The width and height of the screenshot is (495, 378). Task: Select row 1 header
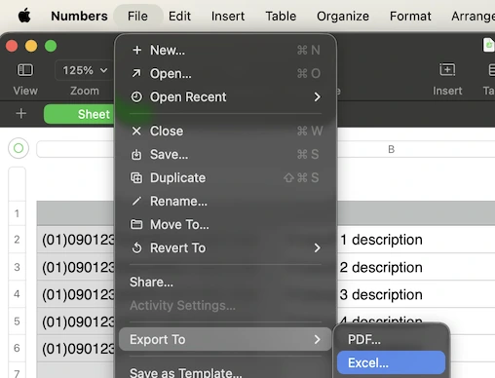[17, 213]
